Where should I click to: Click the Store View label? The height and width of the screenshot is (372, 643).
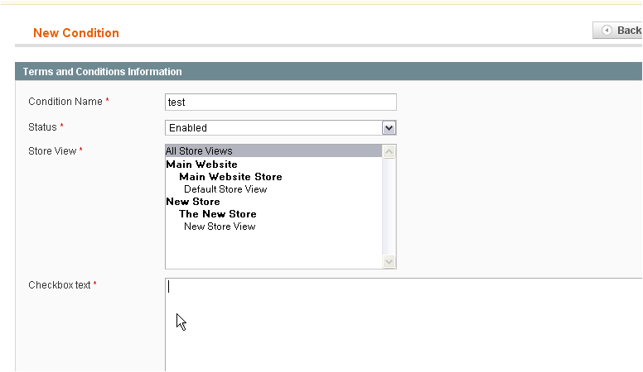tap(52, 151)
